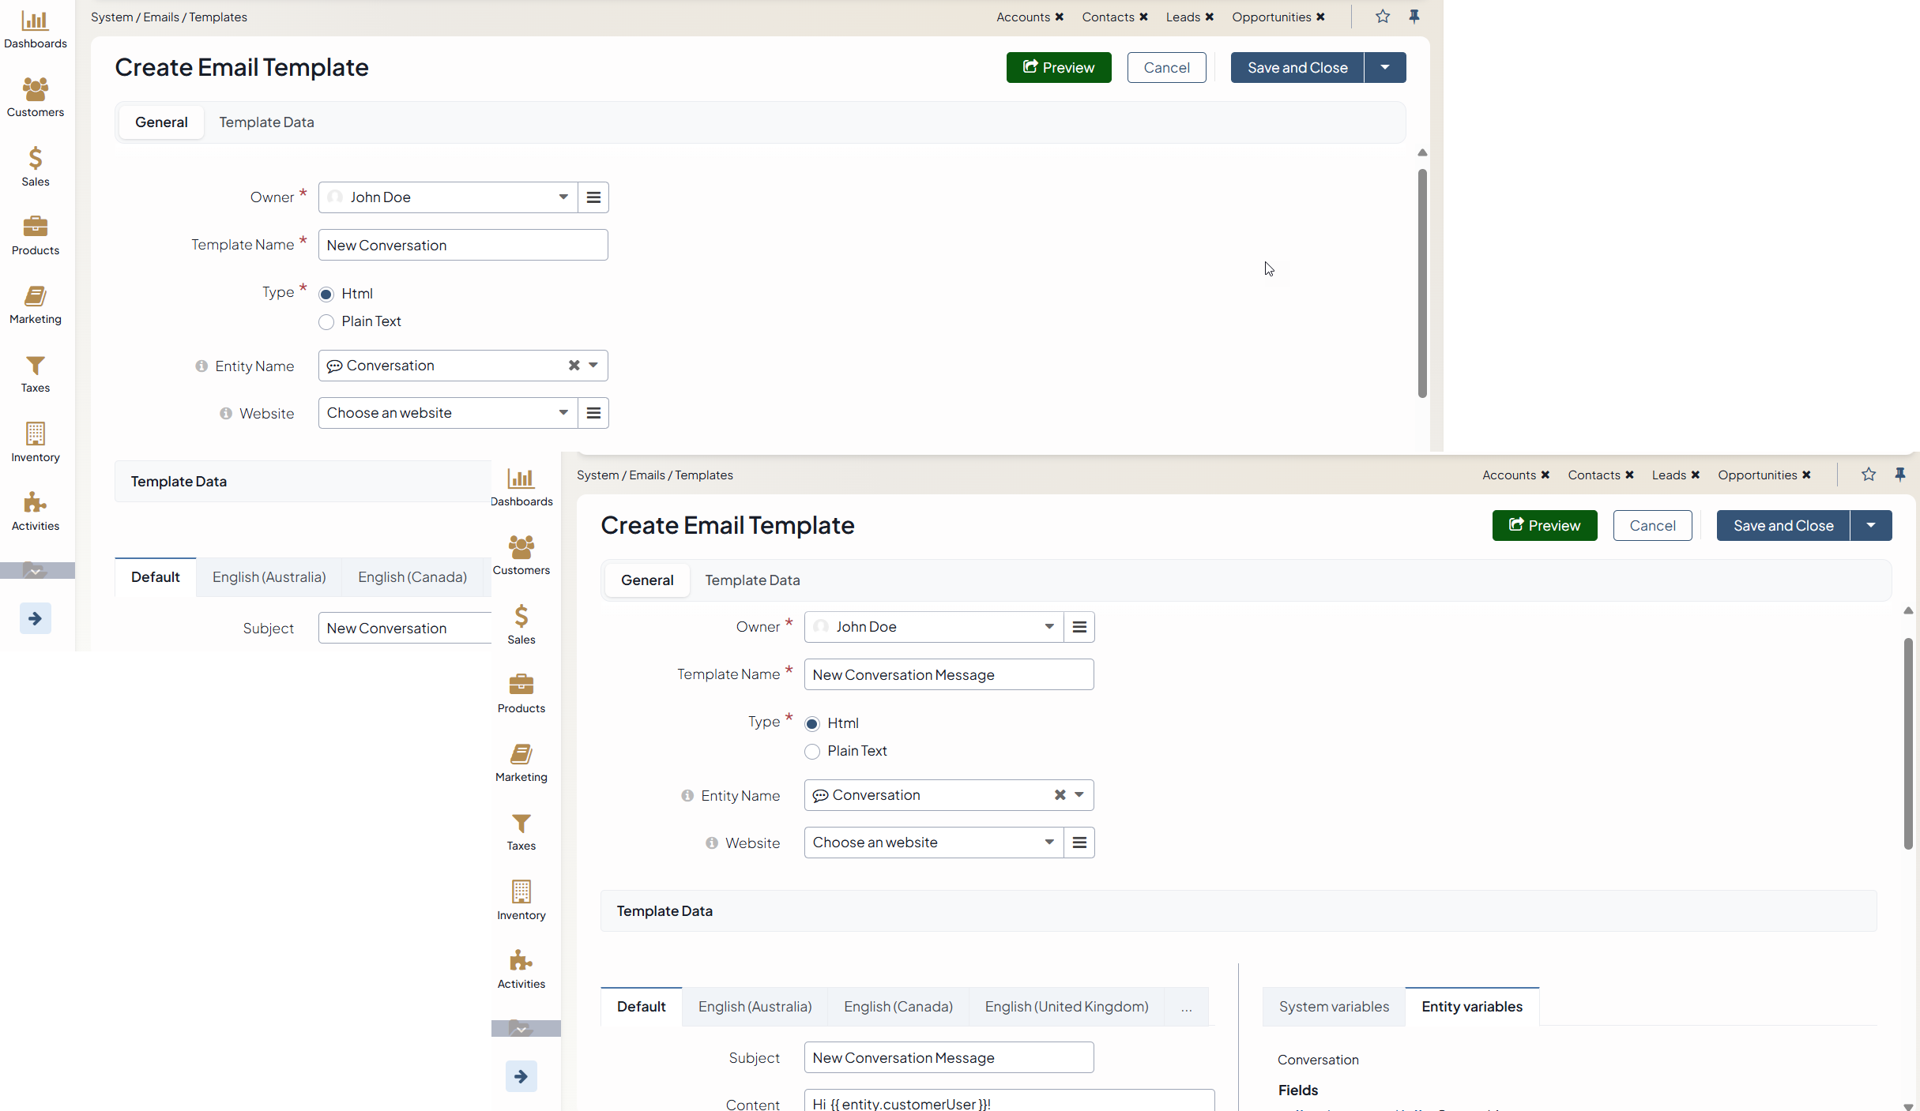Click the arrow expand-sidebar button in lower sidebar
The image size is (1920, 1111).
point(521,1075)
